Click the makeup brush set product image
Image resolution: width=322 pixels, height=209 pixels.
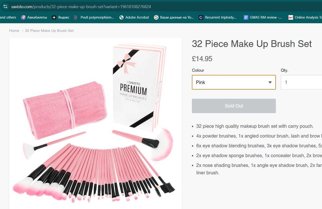point(95,124)
